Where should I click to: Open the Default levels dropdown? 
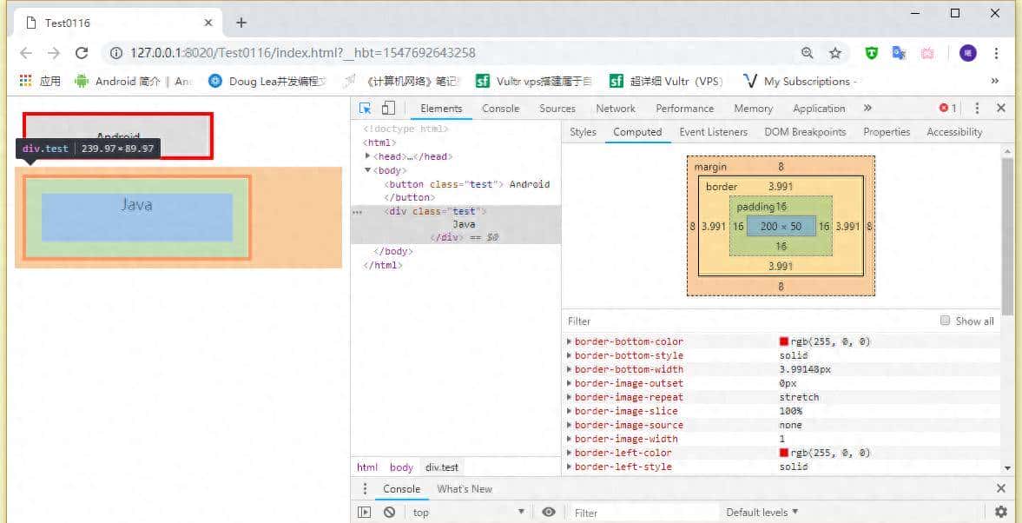[x=762, y=513]
